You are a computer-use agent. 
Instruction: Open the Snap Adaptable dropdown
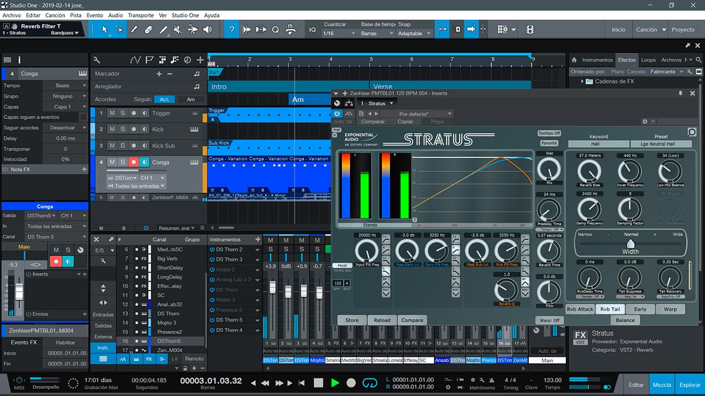(414, 33)
